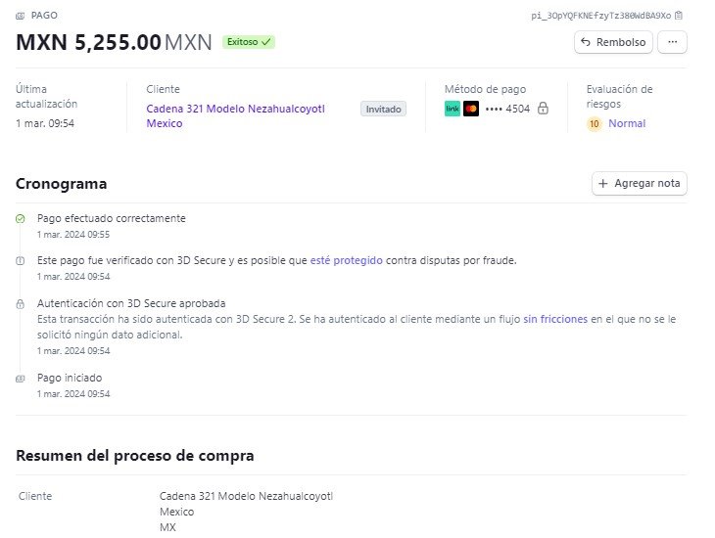
Task: Open the three-dot more actions menu
Action: pyautogui.click(x=672, y=42)
